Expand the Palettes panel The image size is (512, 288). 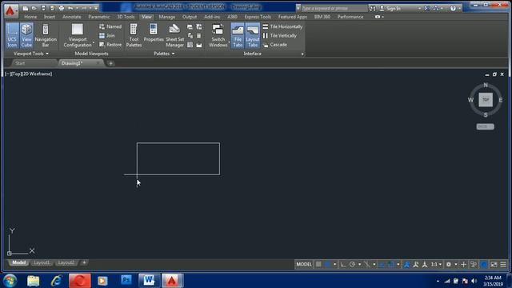(x=164, y=54)
